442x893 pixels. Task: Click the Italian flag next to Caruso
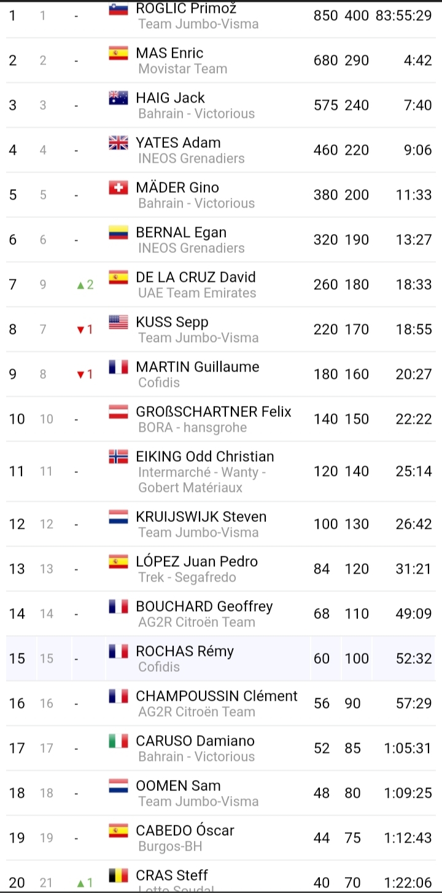pos(118,741)
